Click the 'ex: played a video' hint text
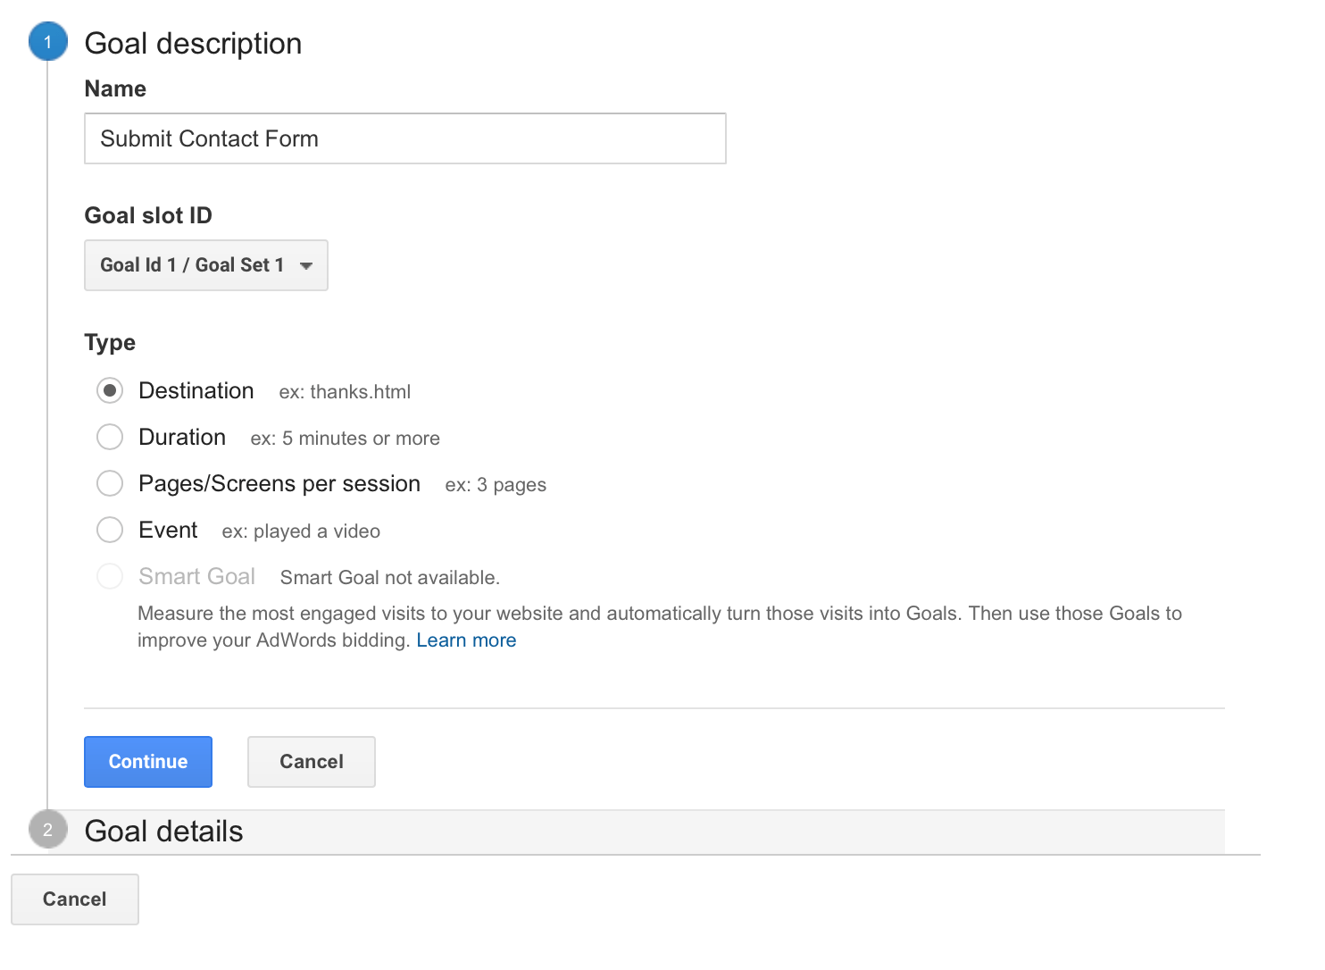Screen dimensions: 1325x970 [x=301, y=531]
